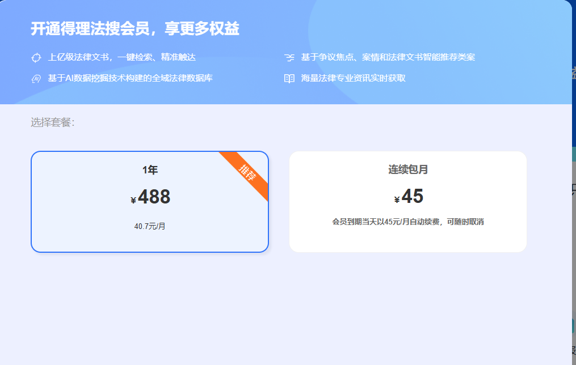Image resolution: width=576 pixels, height=365 pixels.
Task: Click the filter icon beside 基于争议焦点
Action: 290,57
